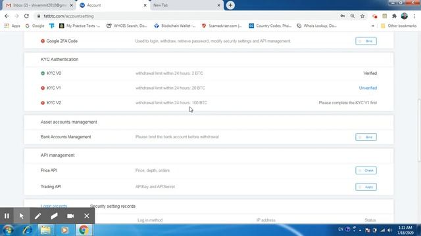This screenshot has width=421, height=236.
Task: Open Internet Explorer from taskbar
Action: click(x=28, y=230)
